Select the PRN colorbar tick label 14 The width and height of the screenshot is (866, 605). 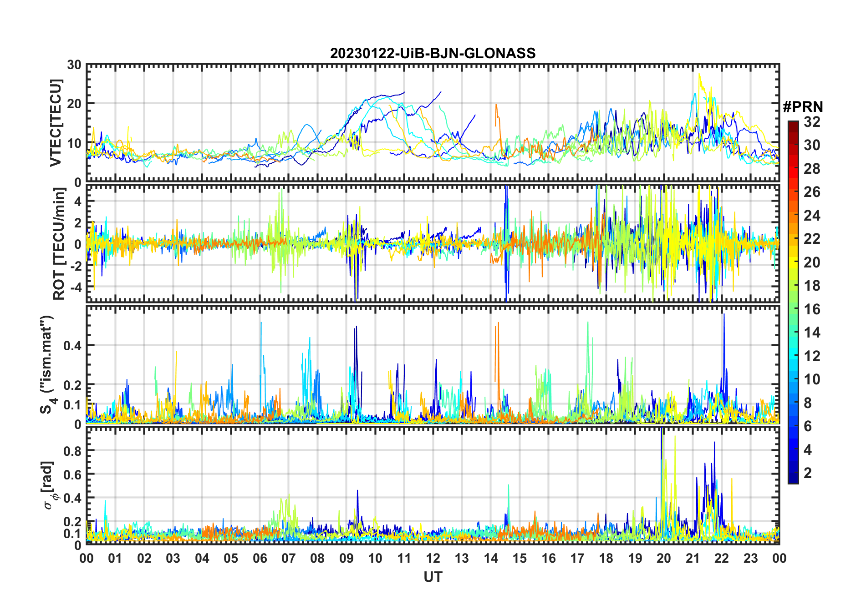812,333
